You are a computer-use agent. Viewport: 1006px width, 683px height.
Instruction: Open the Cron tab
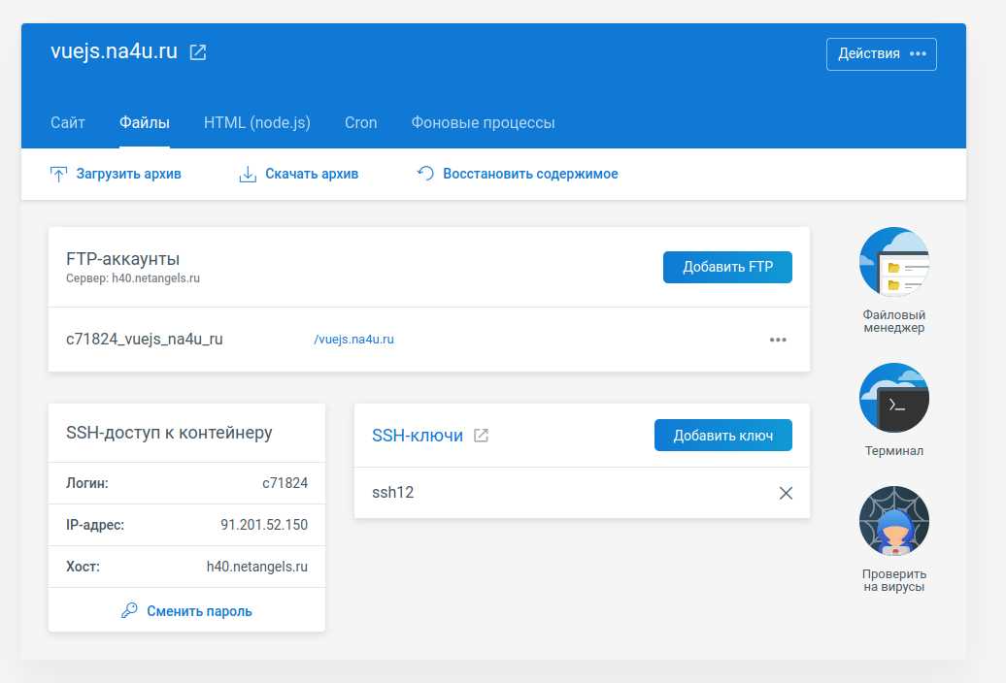[x=360, y=122]
